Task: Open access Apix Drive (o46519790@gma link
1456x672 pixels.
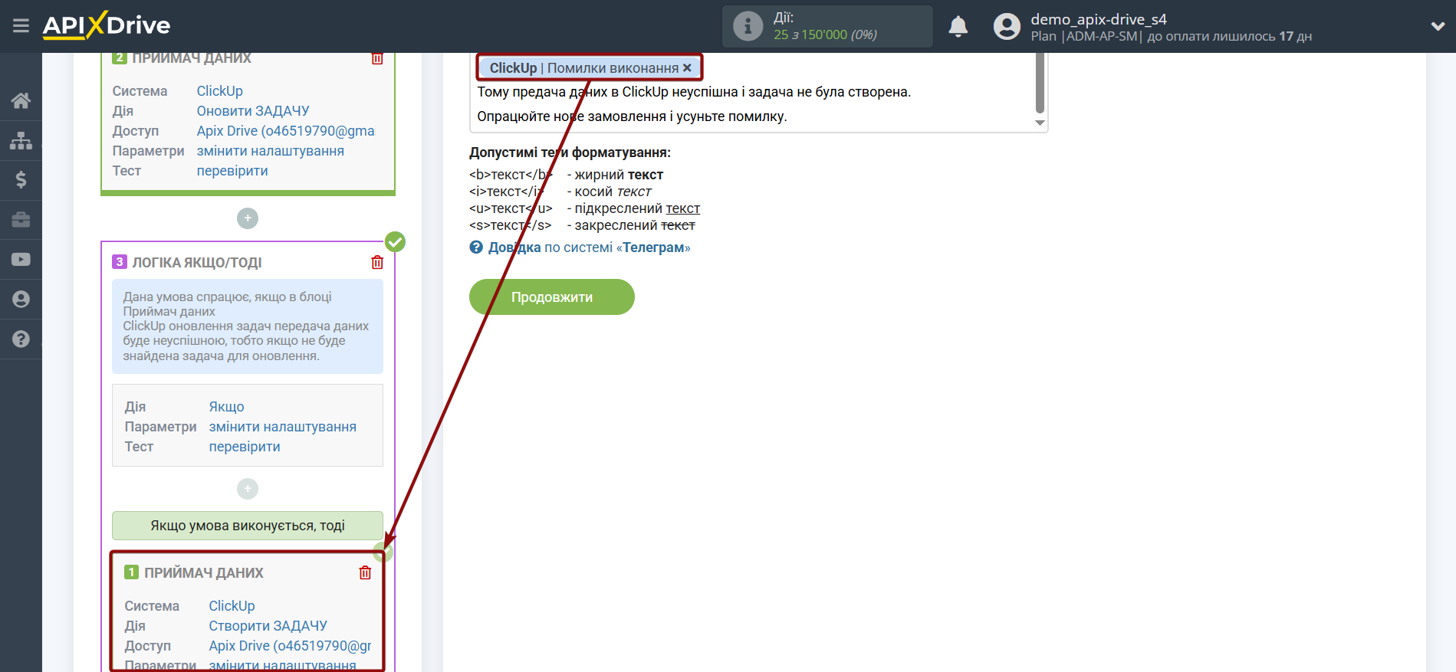Action: click(x=286, y=131)
